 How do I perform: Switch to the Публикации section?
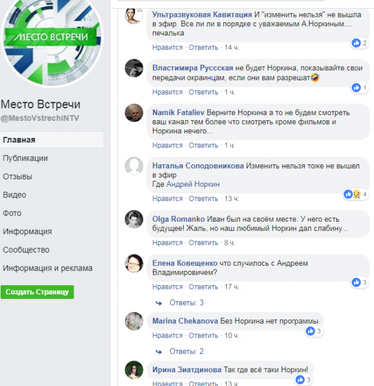point(25,158)
